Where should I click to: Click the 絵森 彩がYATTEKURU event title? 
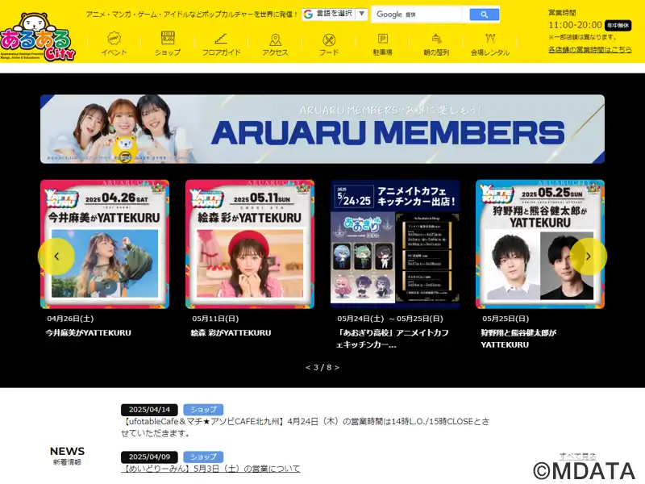tap(231, 333)
